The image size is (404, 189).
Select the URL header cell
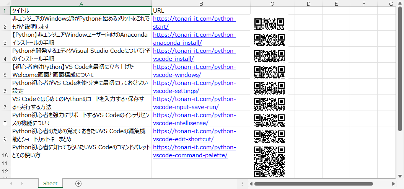tap(201, 11)
